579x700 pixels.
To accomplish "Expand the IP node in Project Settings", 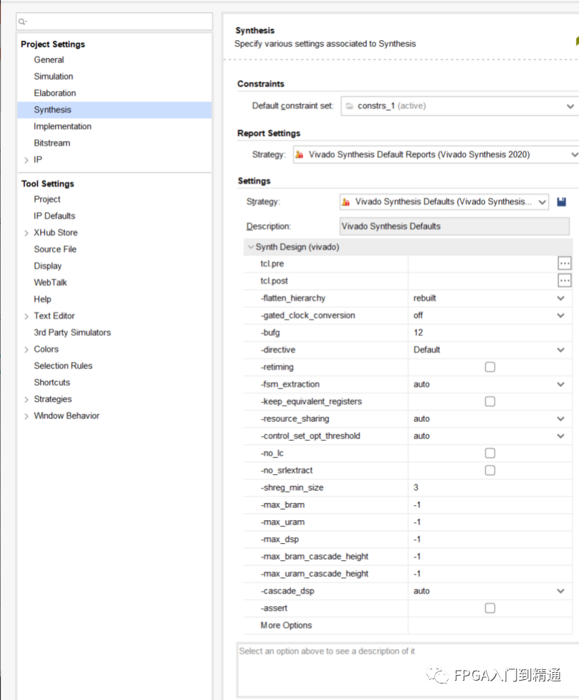I will pyautogui.click(x=27, y=160).
